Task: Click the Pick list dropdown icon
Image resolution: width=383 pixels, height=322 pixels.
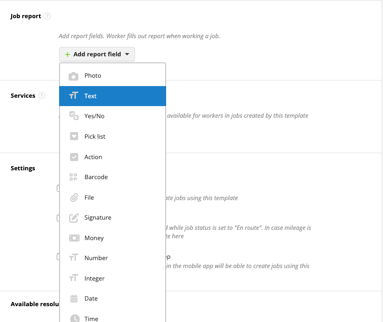Action: click(x=74, y=136)
